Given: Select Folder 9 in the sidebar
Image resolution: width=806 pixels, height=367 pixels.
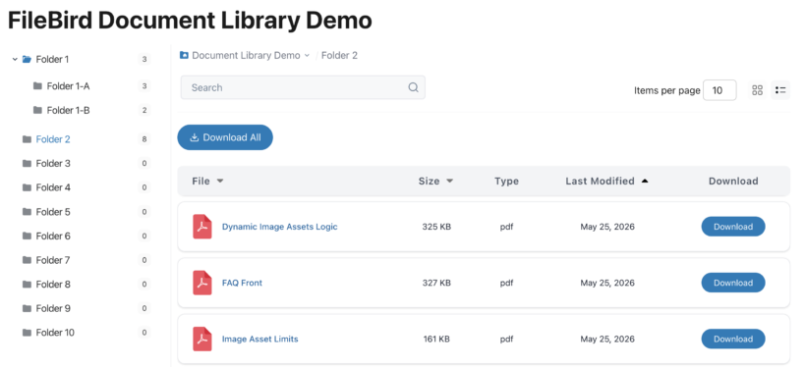Looking at the screenshot, I should click(53, 308).
